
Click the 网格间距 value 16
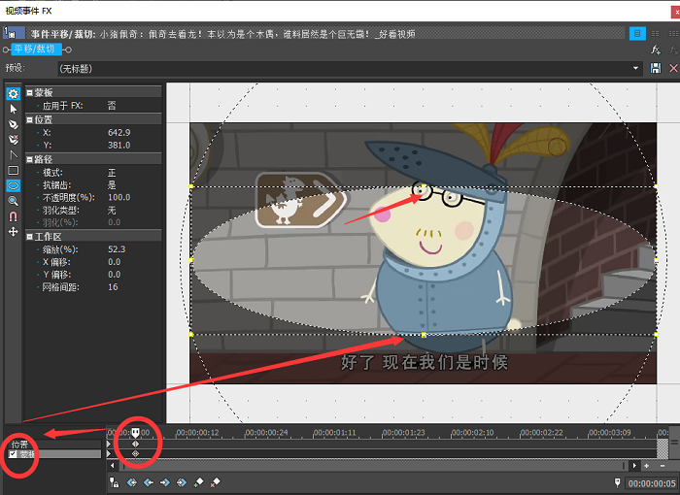click(113, 287)
